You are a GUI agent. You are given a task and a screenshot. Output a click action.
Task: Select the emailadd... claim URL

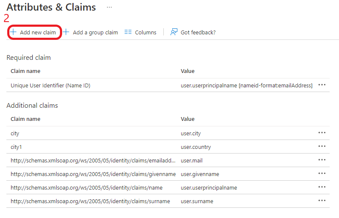point(93,161)
